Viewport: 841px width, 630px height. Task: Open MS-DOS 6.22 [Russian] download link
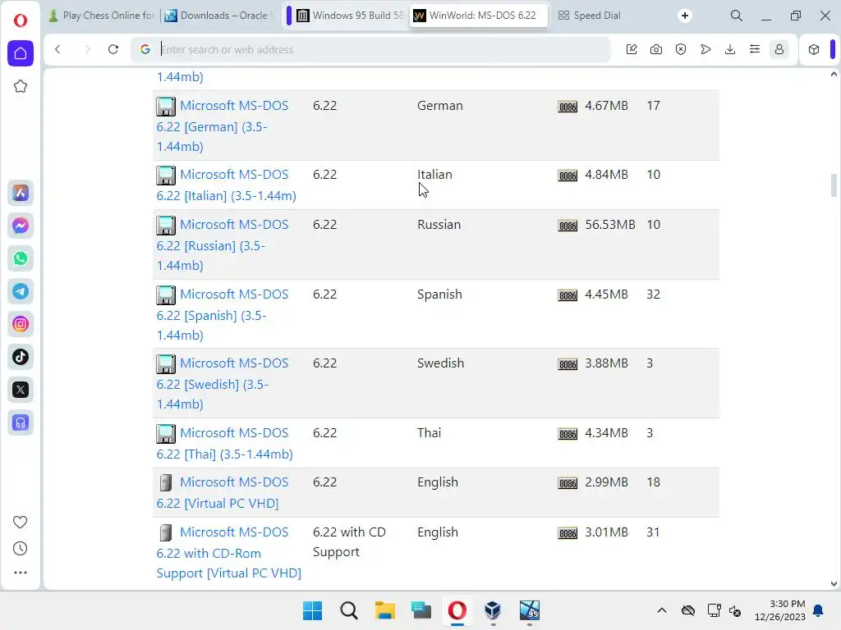pos(222,244)
